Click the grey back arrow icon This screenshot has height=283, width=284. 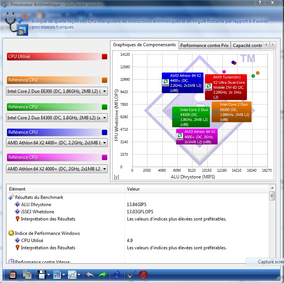coord(90,275)
